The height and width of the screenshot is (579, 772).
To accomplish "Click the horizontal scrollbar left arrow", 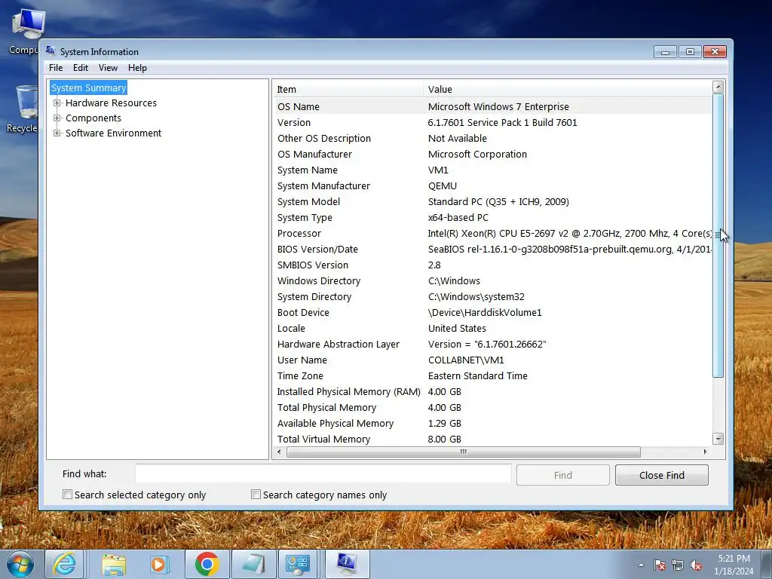I will pyautogui.click(x=279, y=452).
